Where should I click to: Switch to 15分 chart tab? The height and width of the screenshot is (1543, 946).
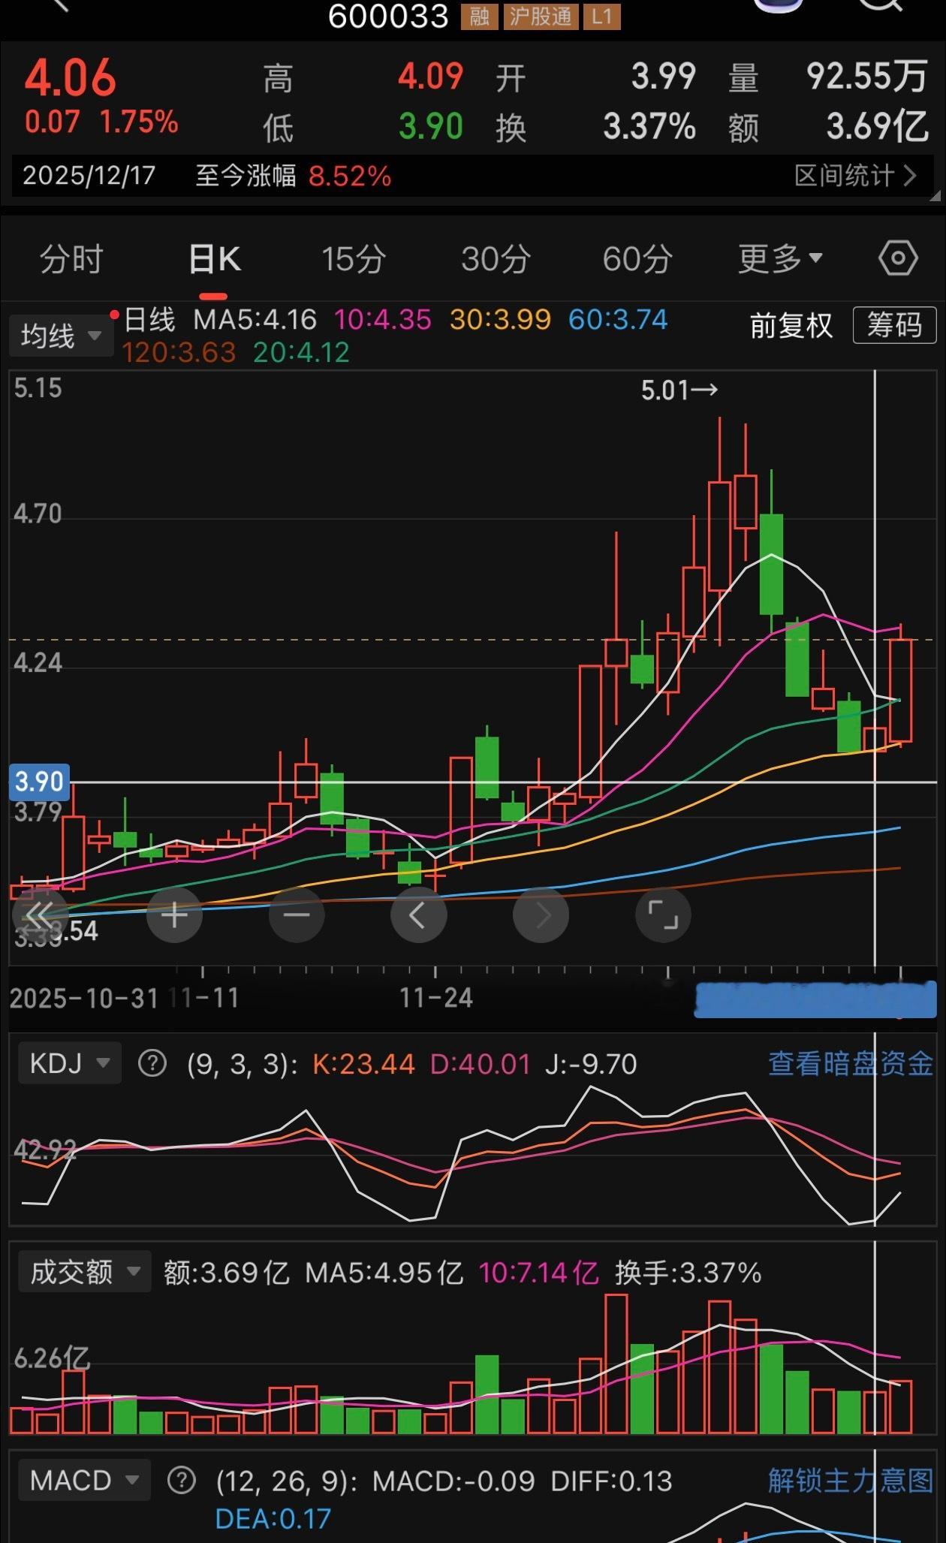pyautogui.click(x=354, y=260)
